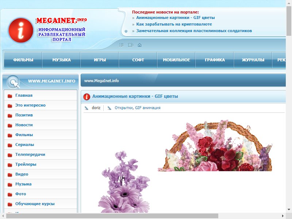Click the folder icon beside Новости

10,126
